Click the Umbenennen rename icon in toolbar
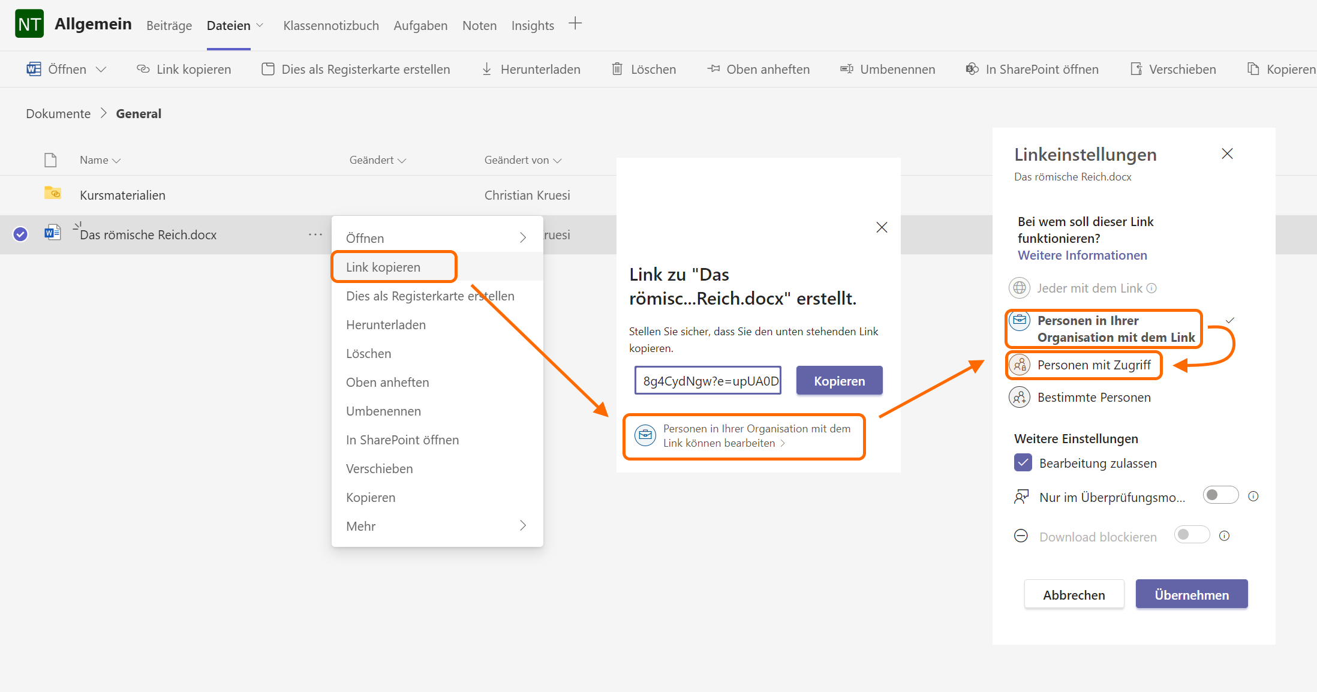 (846, 69)
